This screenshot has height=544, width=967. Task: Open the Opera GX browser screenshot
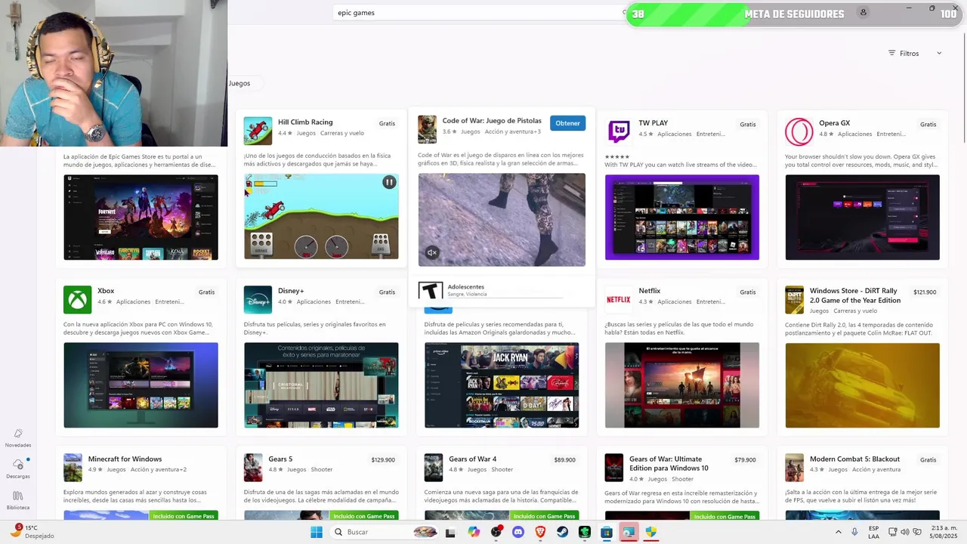coord(862,218)
